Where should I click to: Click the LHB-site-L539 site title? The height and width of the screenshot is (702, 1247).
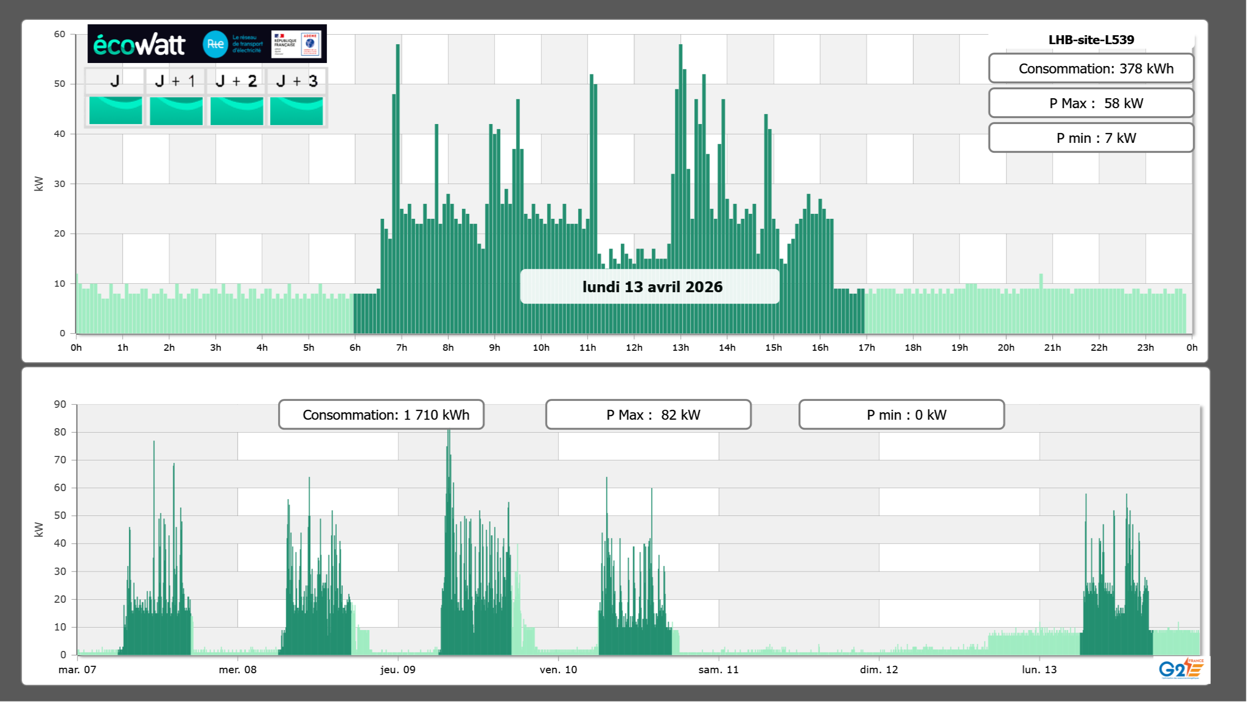[1091, 40]
